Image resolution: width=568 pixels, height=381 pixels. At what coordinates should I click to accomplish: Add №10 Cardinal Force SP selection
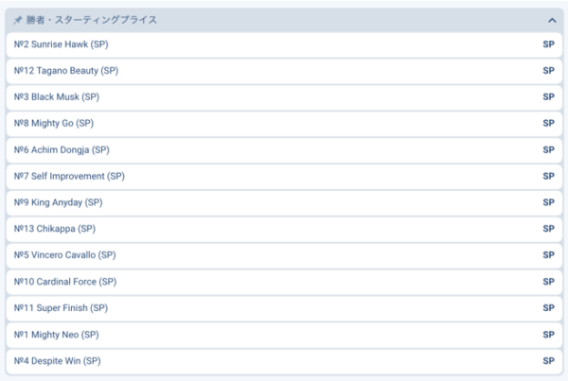(548, 282)
